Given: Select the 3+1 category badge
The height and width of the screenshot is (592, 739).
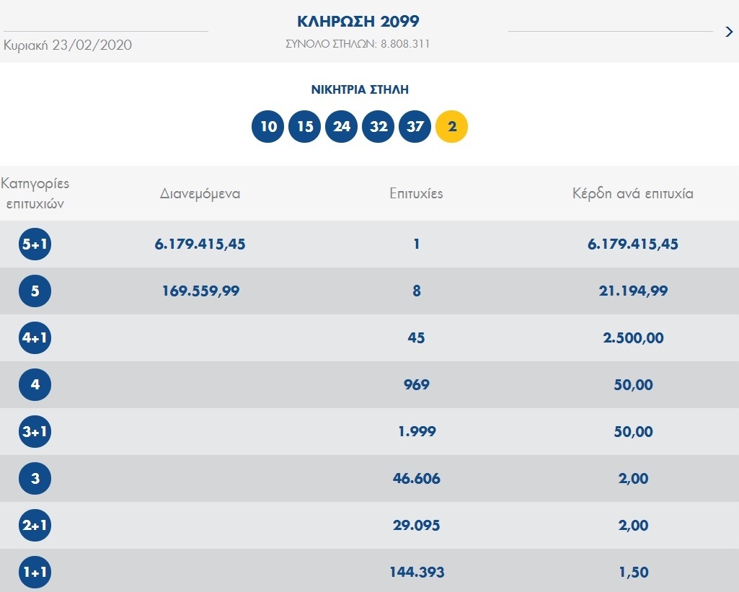Looking at the screenshot, I should (x=35, y=432).
